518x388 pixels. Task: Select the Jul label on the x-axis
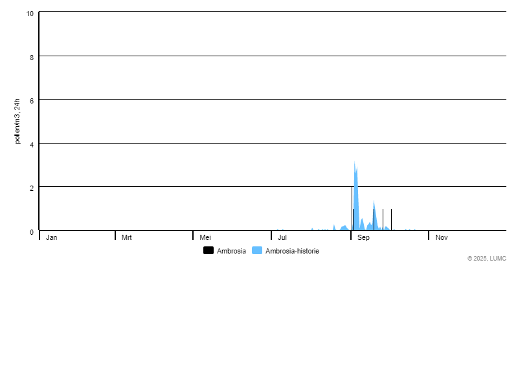[x=282, y=237]
